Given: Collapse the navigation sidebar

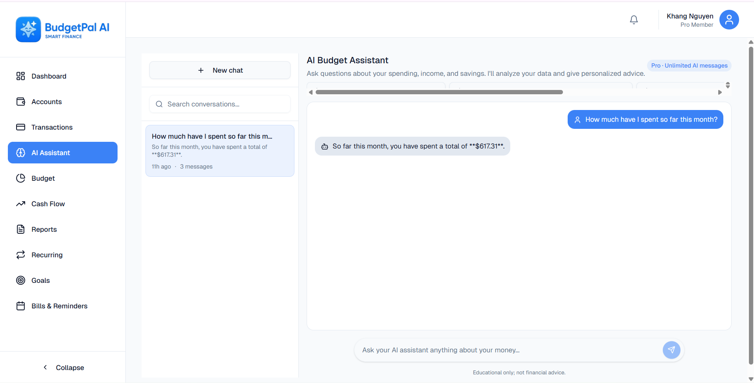Looking at the screenshot, I should 63,367.
